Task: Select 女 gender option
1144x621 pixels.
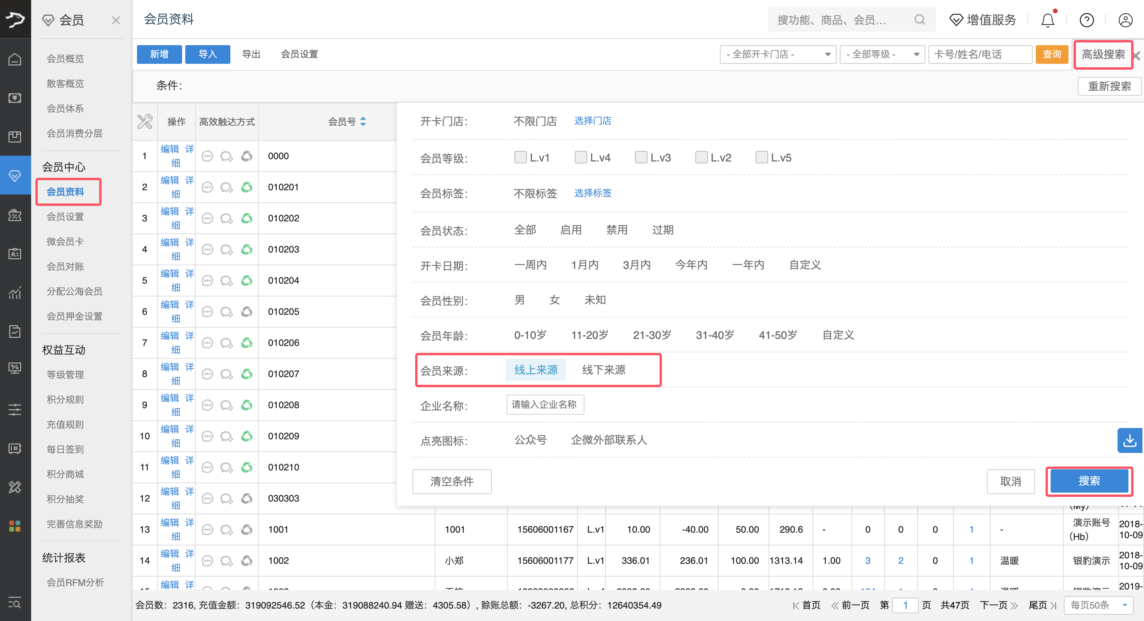Action: click(554, 300)
